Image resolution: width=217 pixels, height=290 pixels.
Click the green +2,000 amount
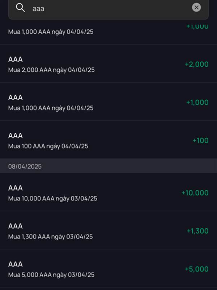click(196, 64)
